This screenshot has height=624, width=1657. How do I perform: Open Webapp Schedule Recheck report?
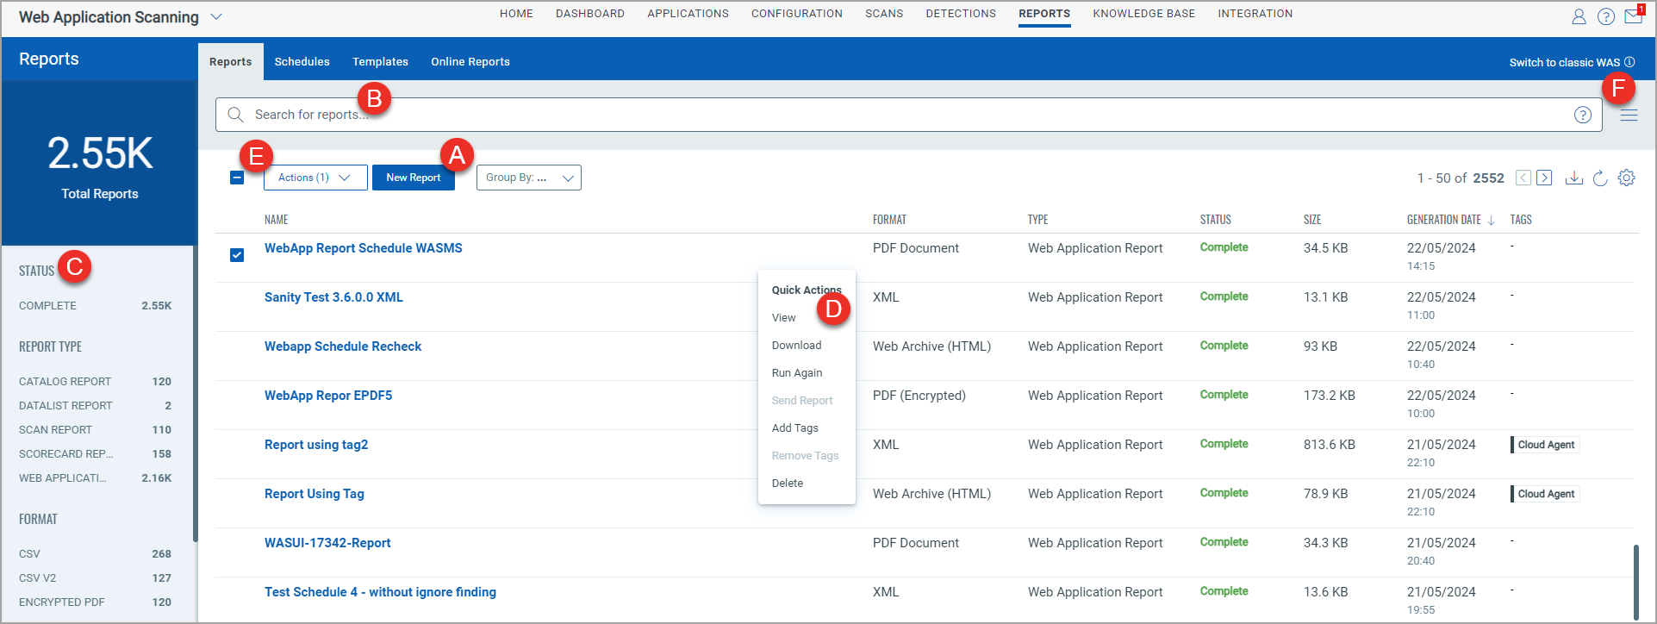[342, 346]
